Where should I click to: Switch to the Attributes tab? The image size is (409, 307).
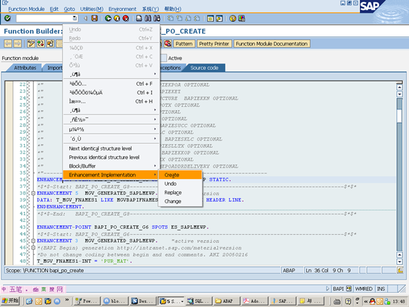[25, 68]
